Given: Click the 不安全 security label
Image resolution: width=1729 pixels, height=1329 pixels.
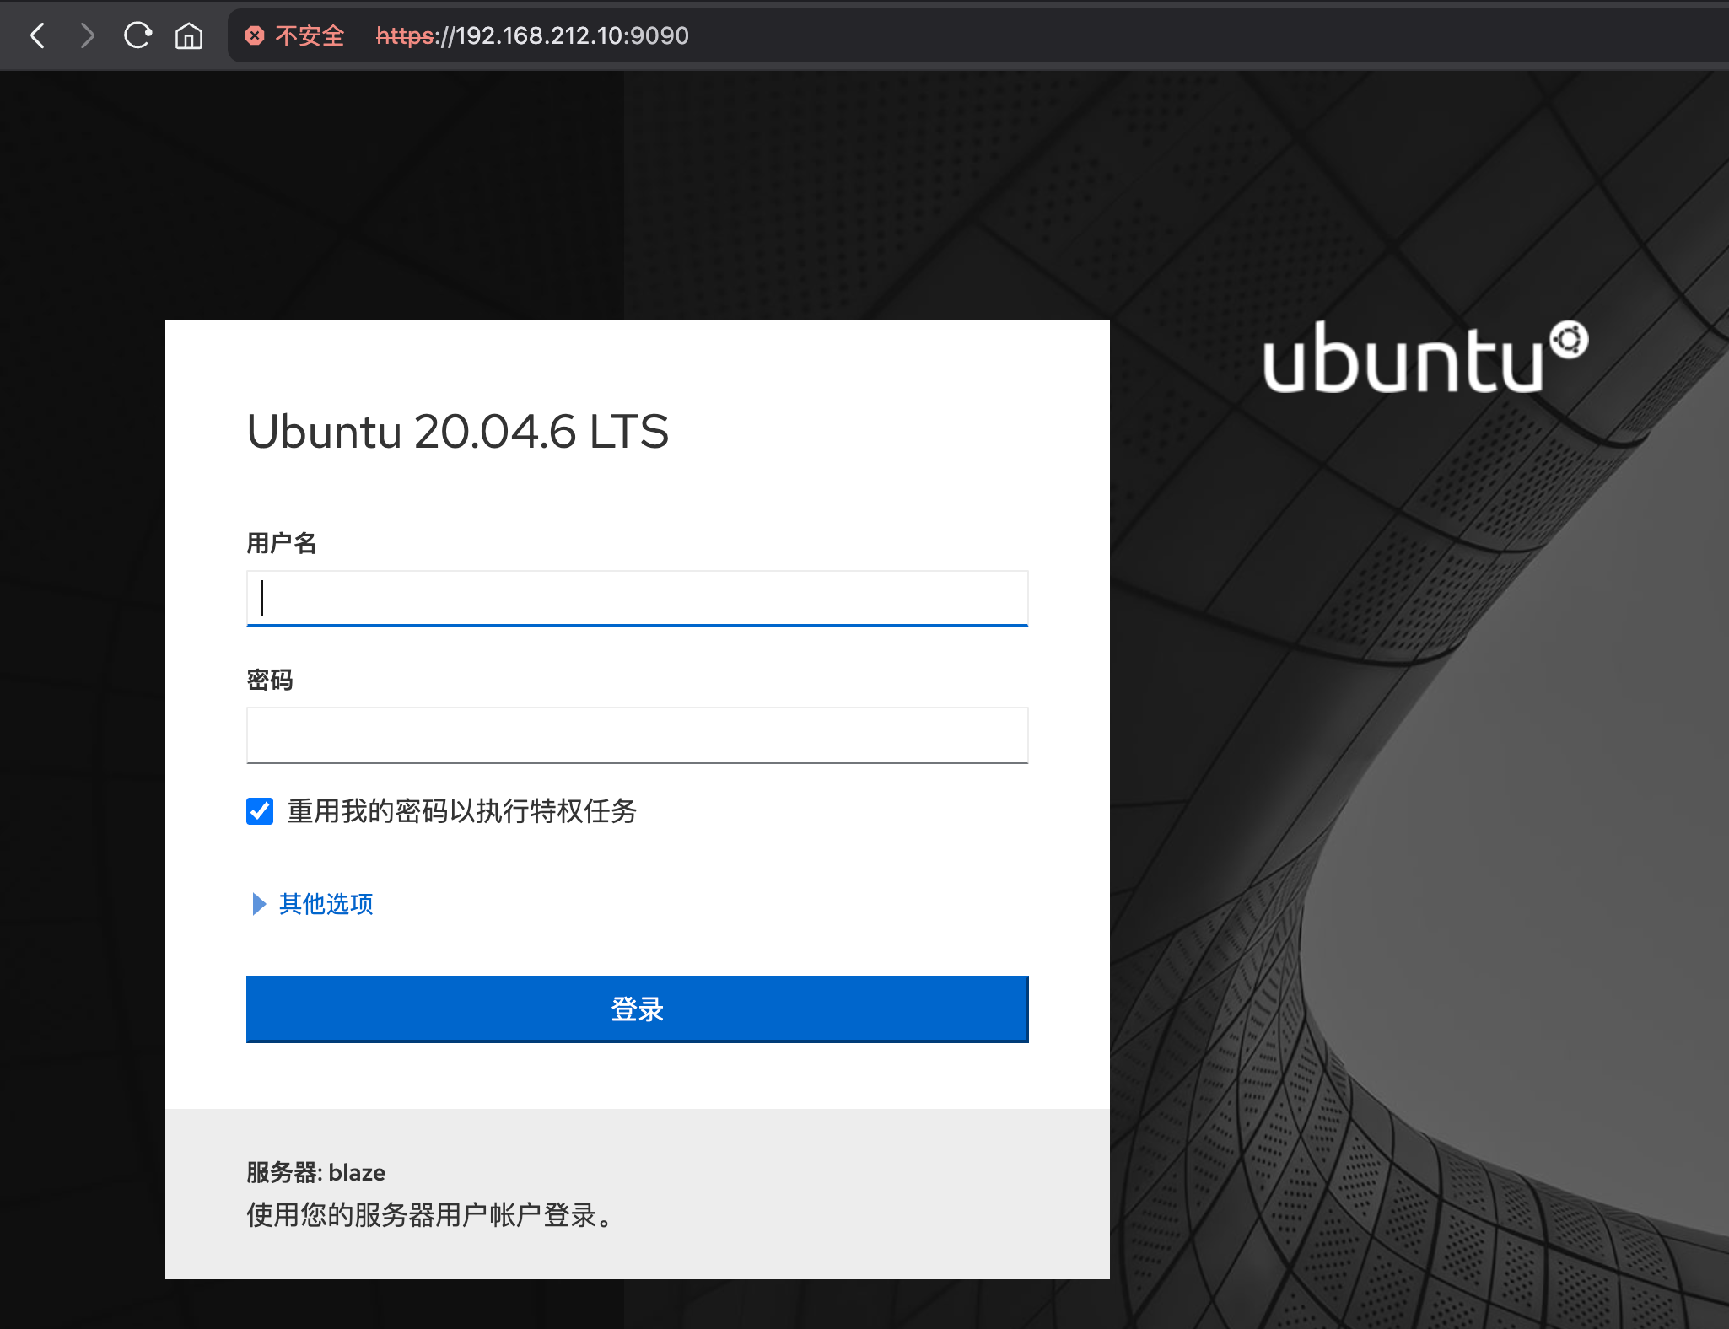Looking at the screenshot, I should [x=310, y=35].
